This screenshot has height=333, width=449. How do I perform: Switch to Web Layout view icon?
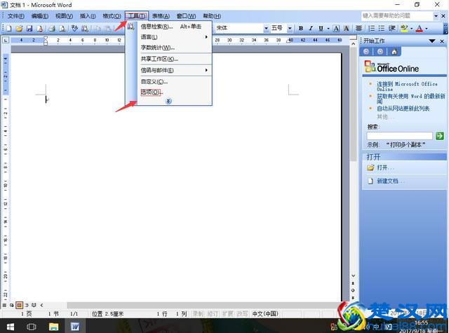click(11, 305)
